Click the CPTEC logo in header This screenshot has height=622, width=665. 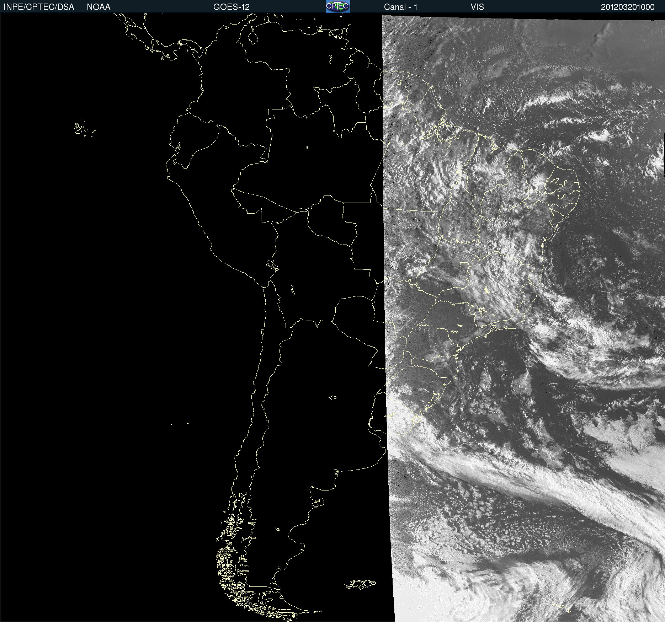[x=338, y=6]
